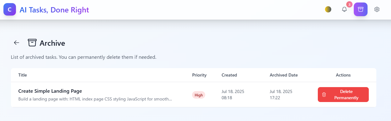The height and width of the screenshot is (121, 391).
Task: Click the Actions column header
Action: point(343,75)
